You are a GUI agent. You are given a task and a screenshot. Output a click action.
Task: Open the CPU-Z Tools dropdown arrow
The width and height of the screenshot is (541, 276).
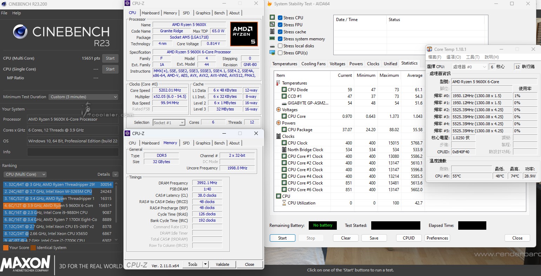(x=205, y=264)
